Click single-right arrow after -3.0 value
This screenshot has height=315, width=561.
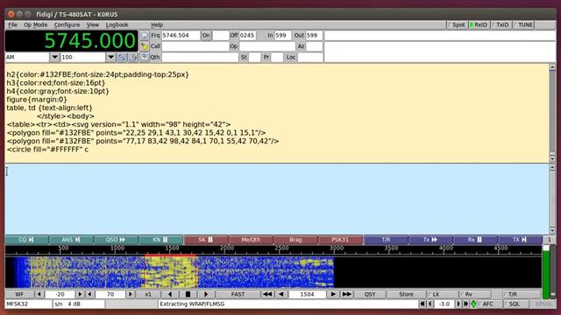tap(458, 304)
